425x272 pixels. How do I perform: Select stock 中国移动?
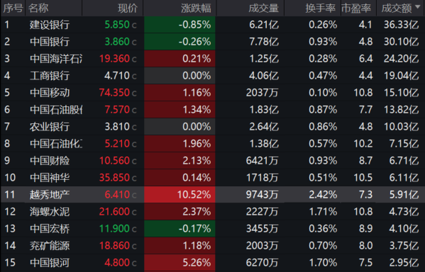pyautogui.click(x=50, y=93)
